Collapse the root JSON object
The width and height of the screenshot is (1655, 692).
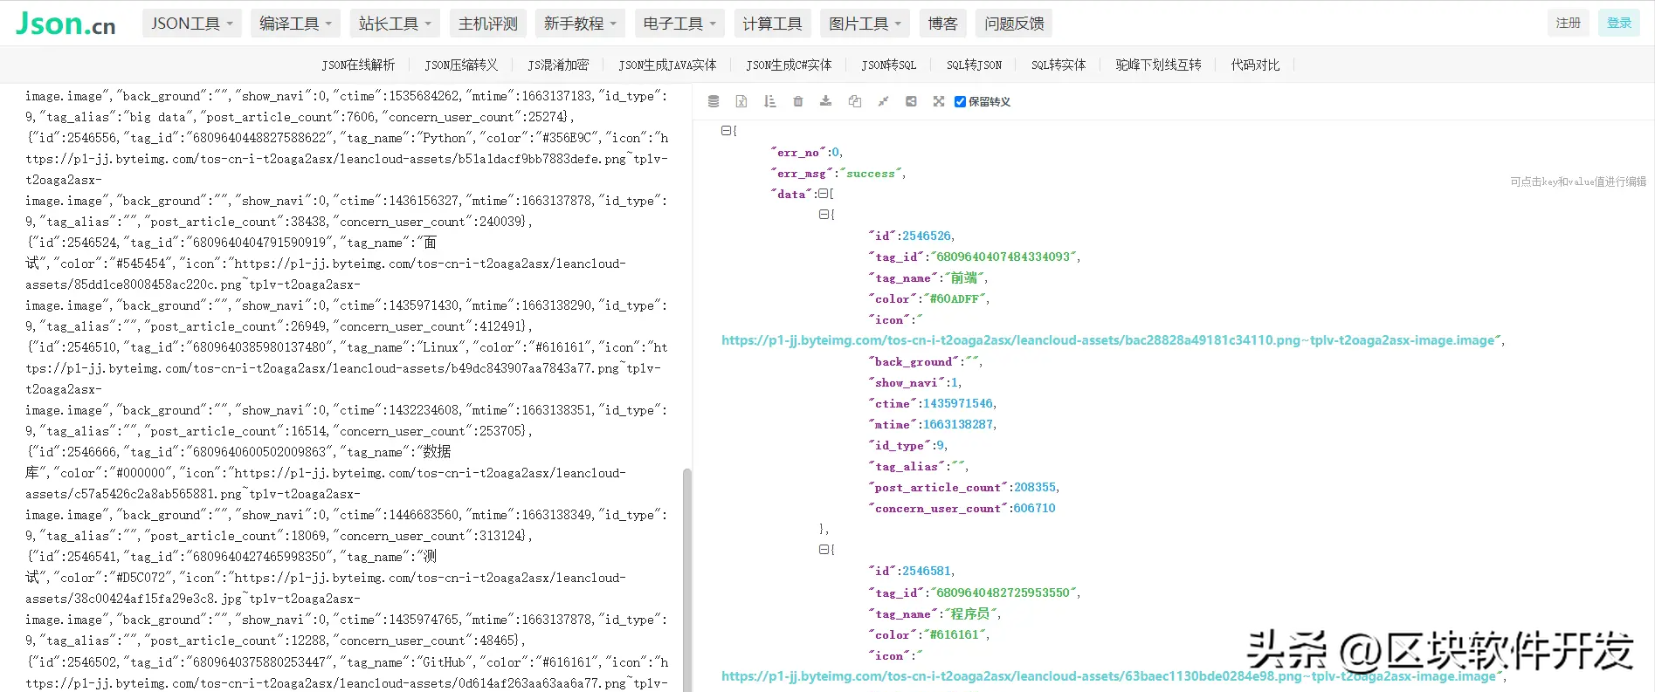coord(726,131)
